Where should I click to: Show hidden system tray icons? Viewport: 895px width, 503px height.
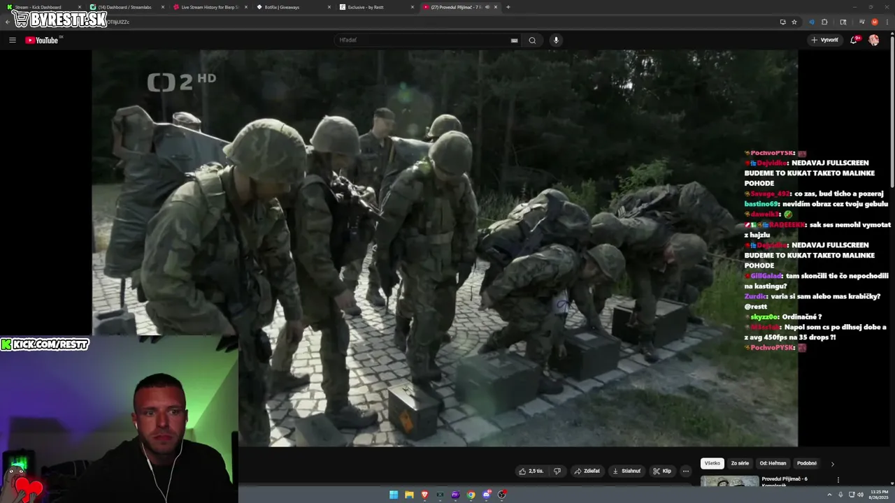coord(830,495)
